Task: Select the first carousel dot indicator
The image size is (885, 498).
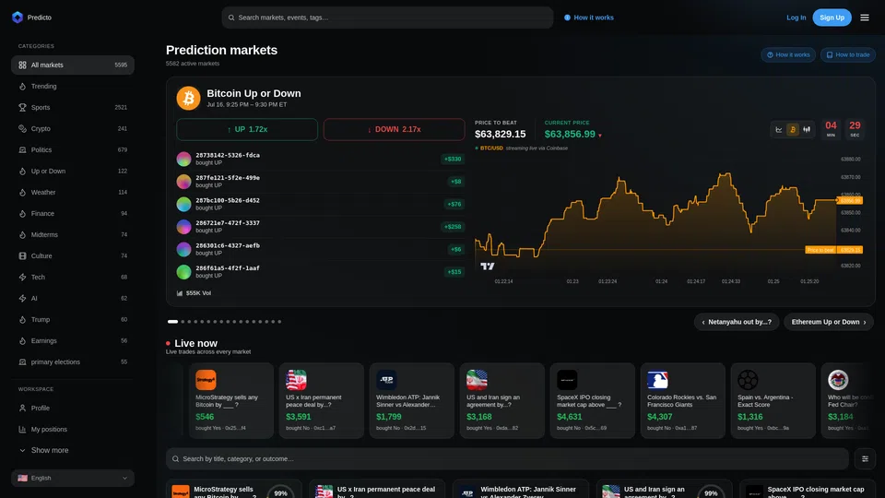Action: point(172,322)
